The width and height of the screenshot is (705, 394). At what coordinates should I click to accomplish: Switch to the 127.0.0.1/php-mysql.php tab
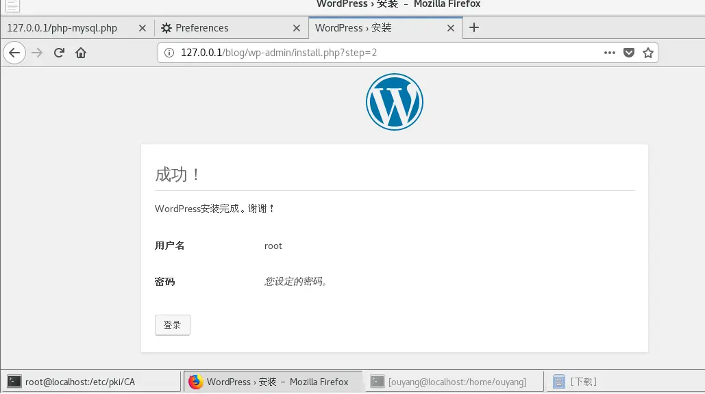(x=77, y=28)
